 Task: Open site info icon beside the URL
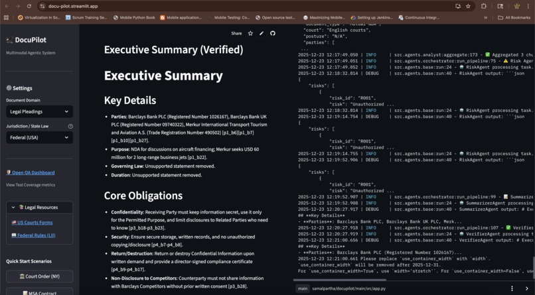(42, 6)
